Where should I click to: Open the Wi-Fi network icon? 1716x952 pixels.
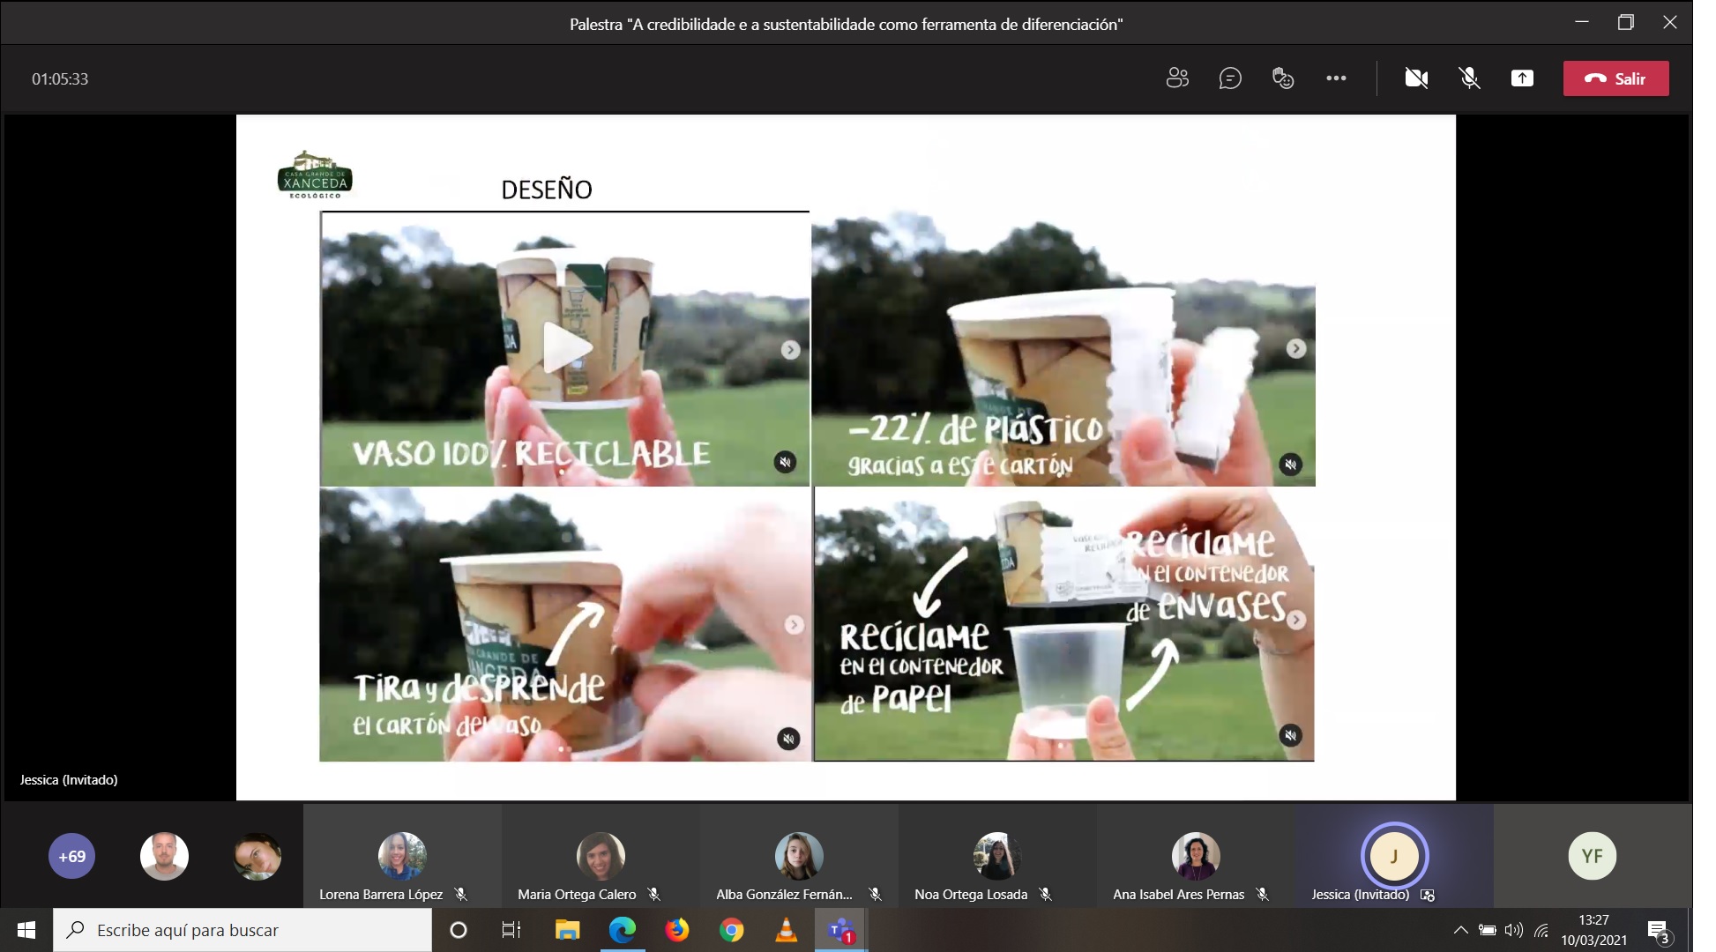pos(1541,930)
